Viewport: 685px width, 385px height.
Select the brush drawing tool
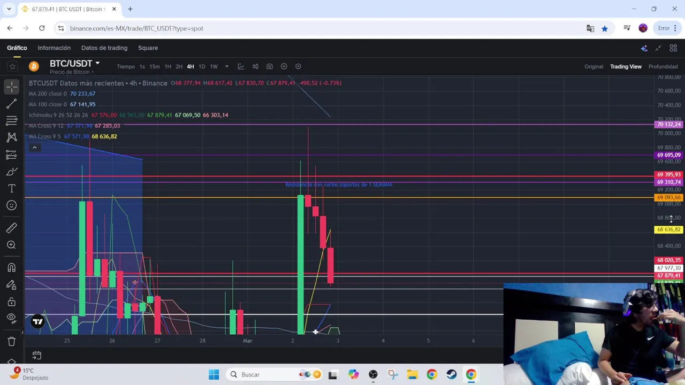point(12,172)
